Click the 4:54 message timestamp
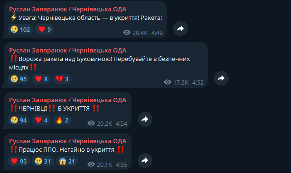 click(x=122, y=123)
